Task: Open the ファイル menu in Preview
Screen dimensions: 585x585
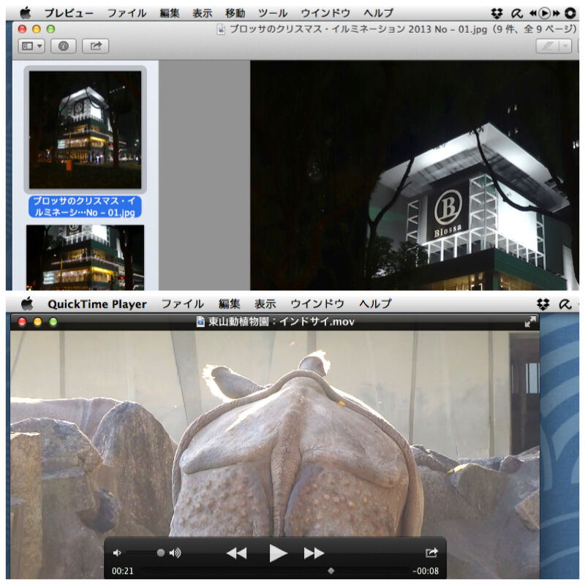Action: tap(127, 13)
